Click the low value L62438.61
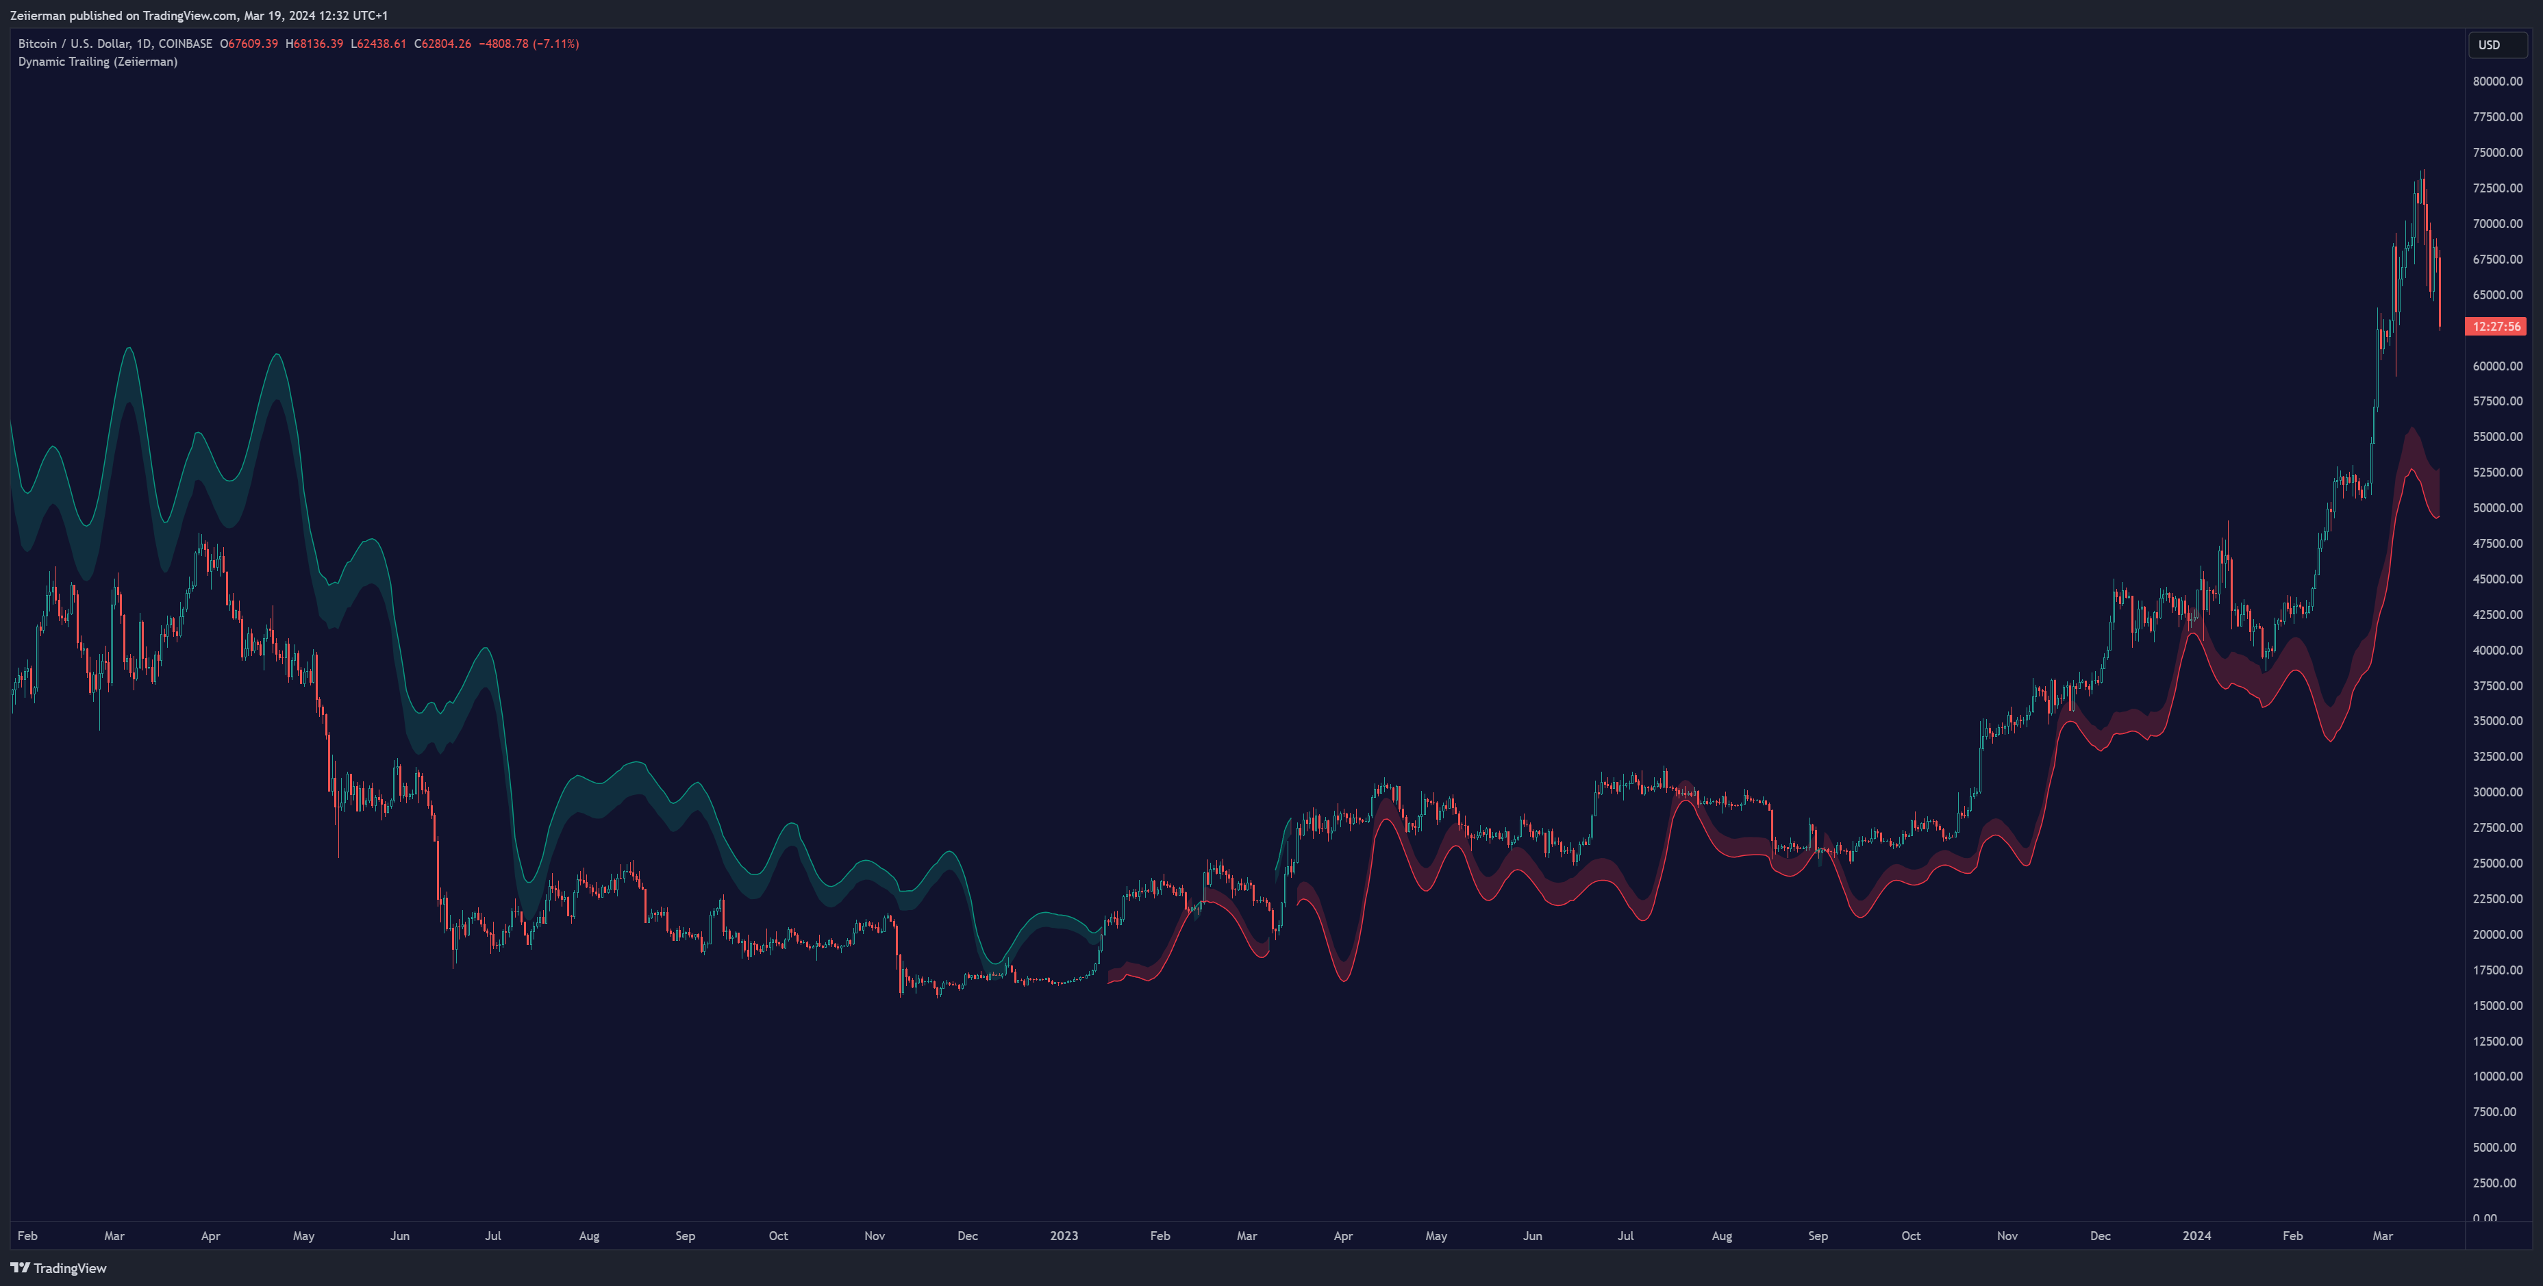 click(x=378, y=43)
